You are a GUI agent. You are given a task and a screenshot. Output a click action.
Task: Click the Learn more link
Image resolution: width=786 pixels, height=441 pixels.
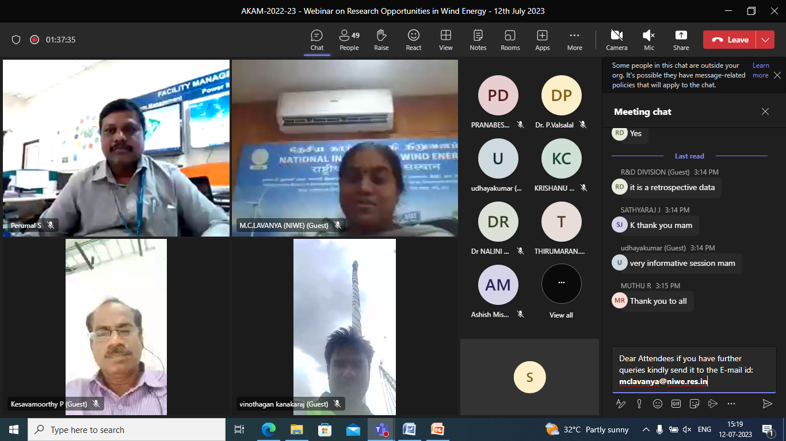coord(761,71)
